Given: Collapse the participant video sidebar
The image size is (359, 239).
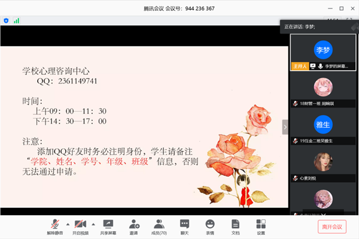Looking at the screenshot, I should 285,127.
